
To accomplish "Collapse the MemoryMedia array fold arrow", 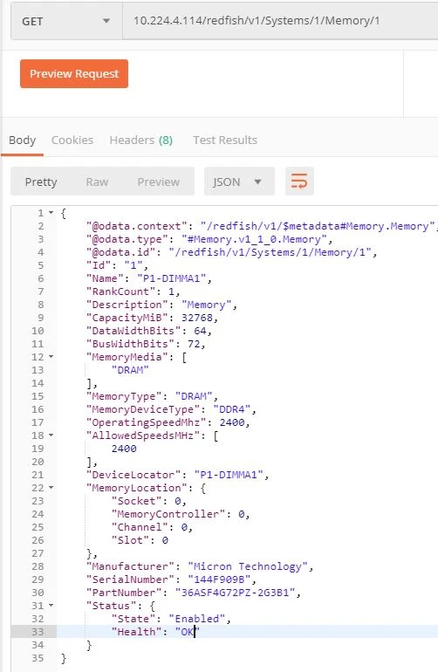I will click(51, 357).
